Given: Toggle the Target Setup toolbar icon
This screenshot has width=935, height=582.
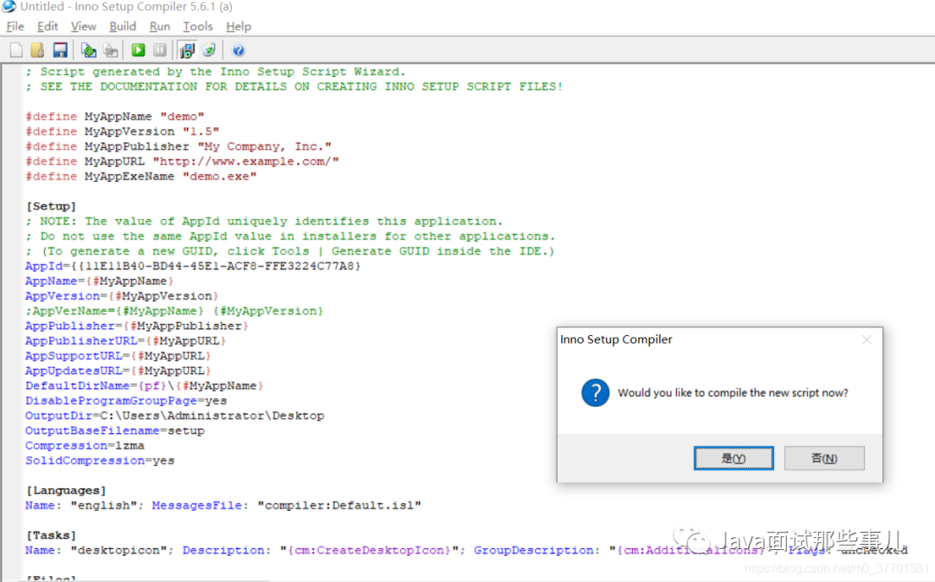Looking at the screenshot, I should (x=187, y=50).
